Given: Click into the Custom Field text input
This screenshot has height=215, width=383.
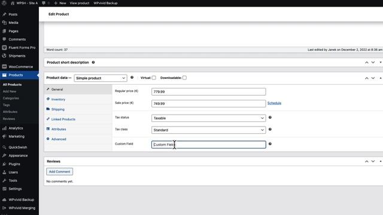Looking at the screenshot, I should pos(209,145).
